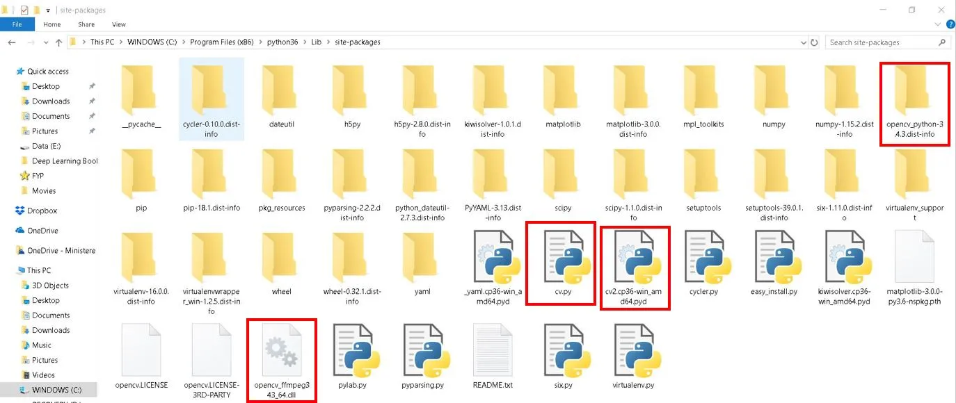
Task: Open the File menu tab
Action: 17,24
